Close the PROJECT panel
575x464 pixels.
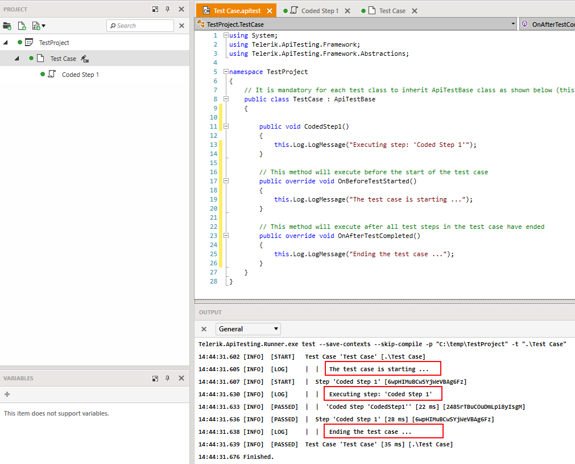pos(181,9)
